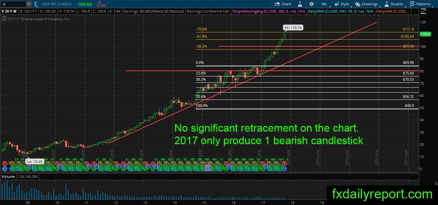The image size is (438, 205).
Task: Click the blue event marker below 2018
Action: click(x=284, y=168)
